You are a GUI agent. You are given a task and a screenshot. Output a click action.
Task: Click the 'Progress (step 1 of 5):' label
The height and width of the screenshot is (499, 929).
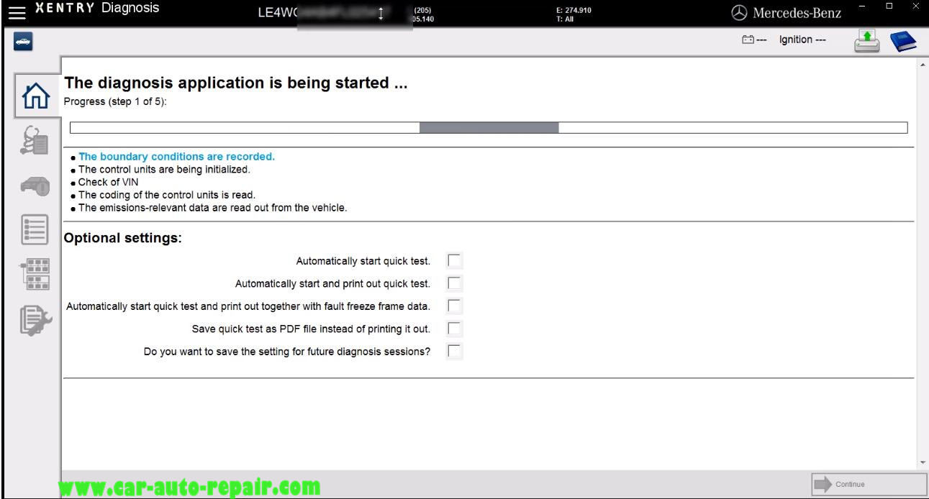coord(115,101)
